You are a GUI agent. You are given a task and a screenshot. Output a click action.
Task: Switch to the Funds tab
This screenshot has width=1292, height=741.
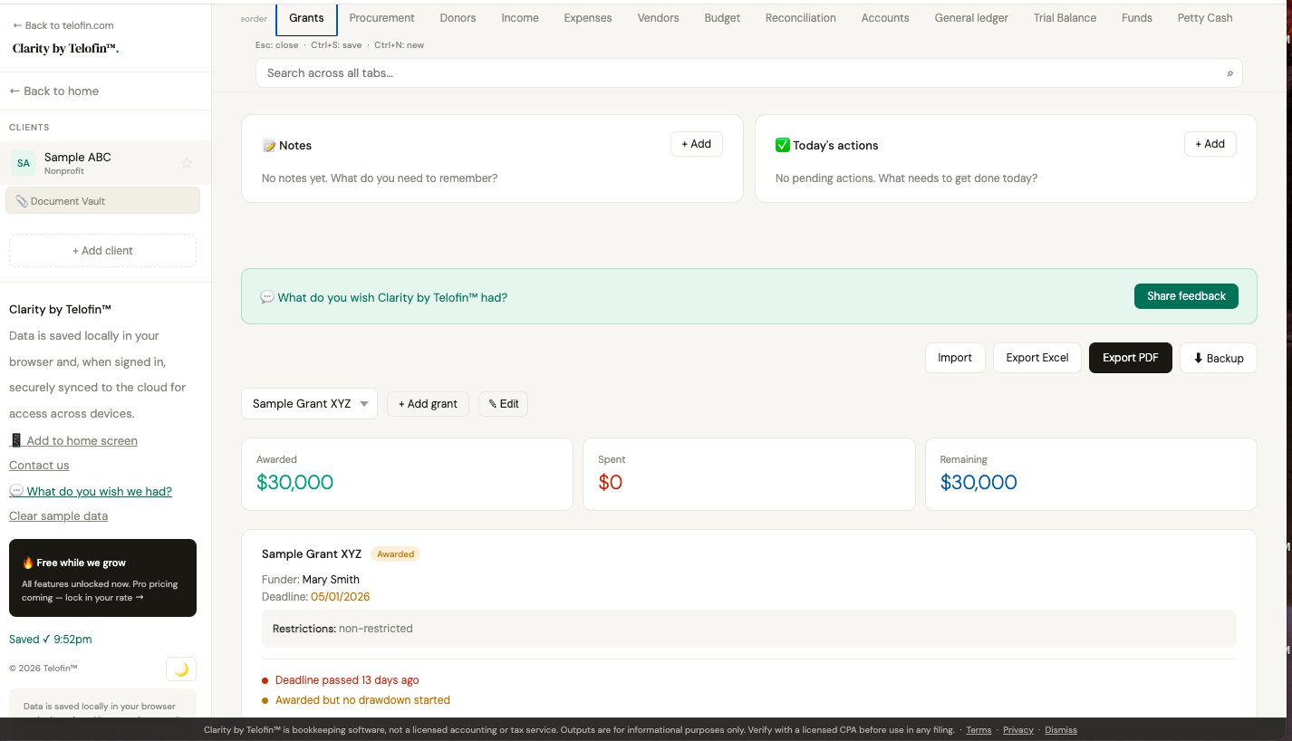[1137, 18]
